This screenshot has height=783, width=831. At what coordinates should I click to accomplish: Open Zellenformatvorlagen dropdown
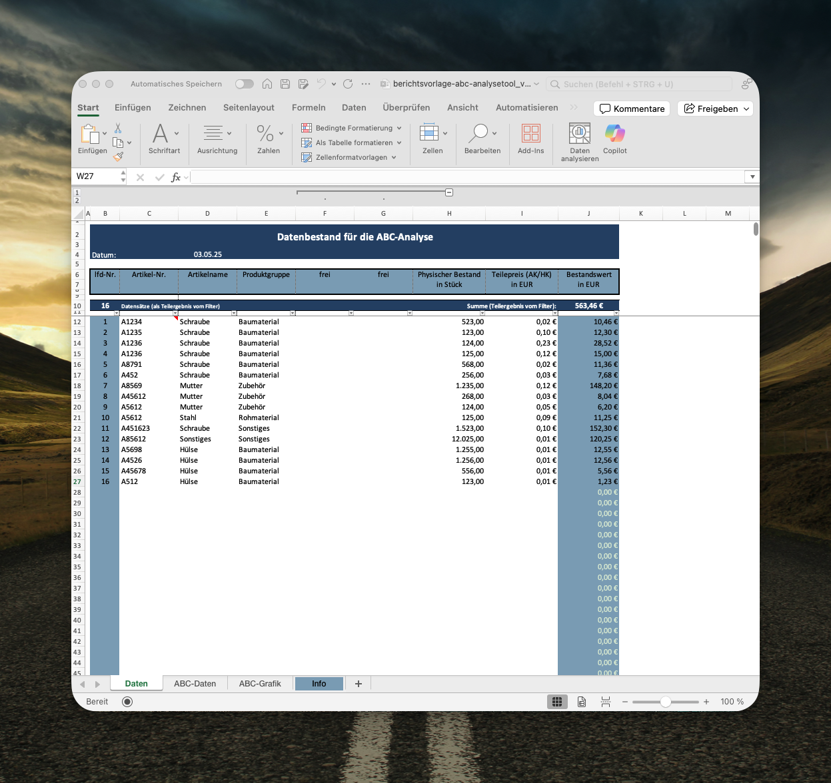[x=349, y=157]
